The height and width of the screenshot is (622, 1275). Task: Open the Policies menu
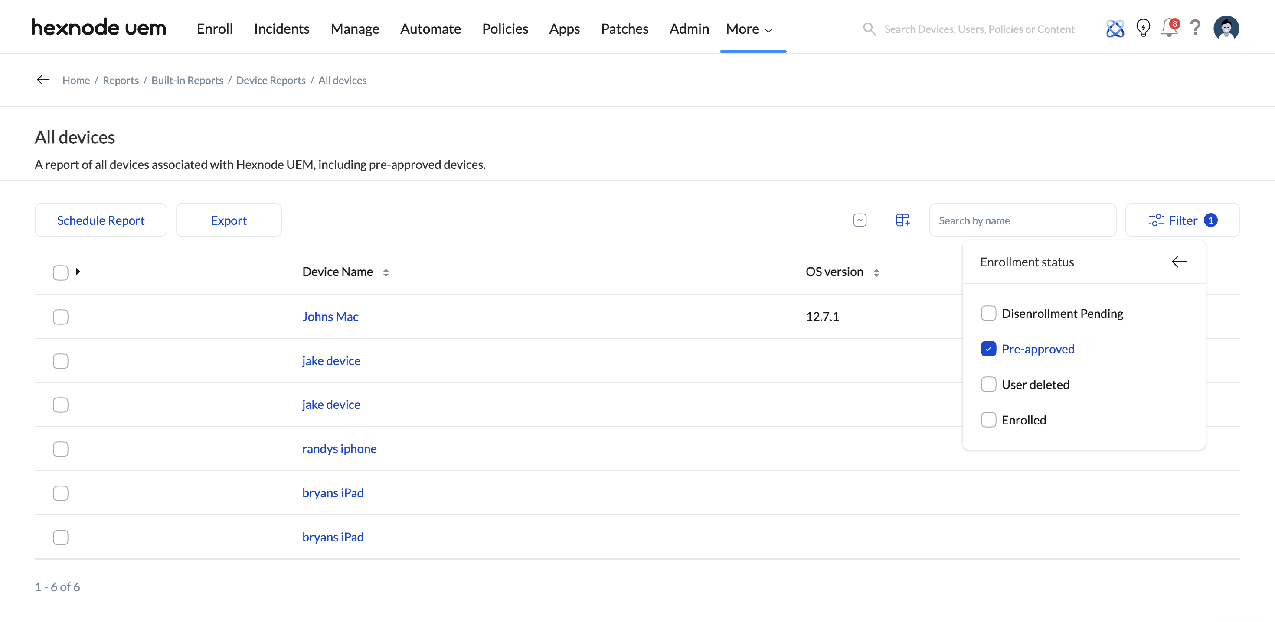click(505, 29)
